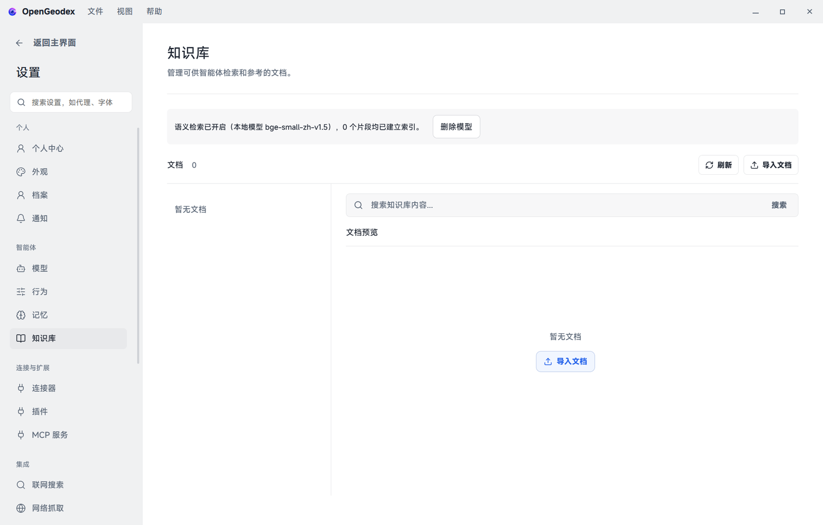Click the 个人中心 user icon
Image resolution: width=823 pixels, height=525 pixels.
(21, 149)
